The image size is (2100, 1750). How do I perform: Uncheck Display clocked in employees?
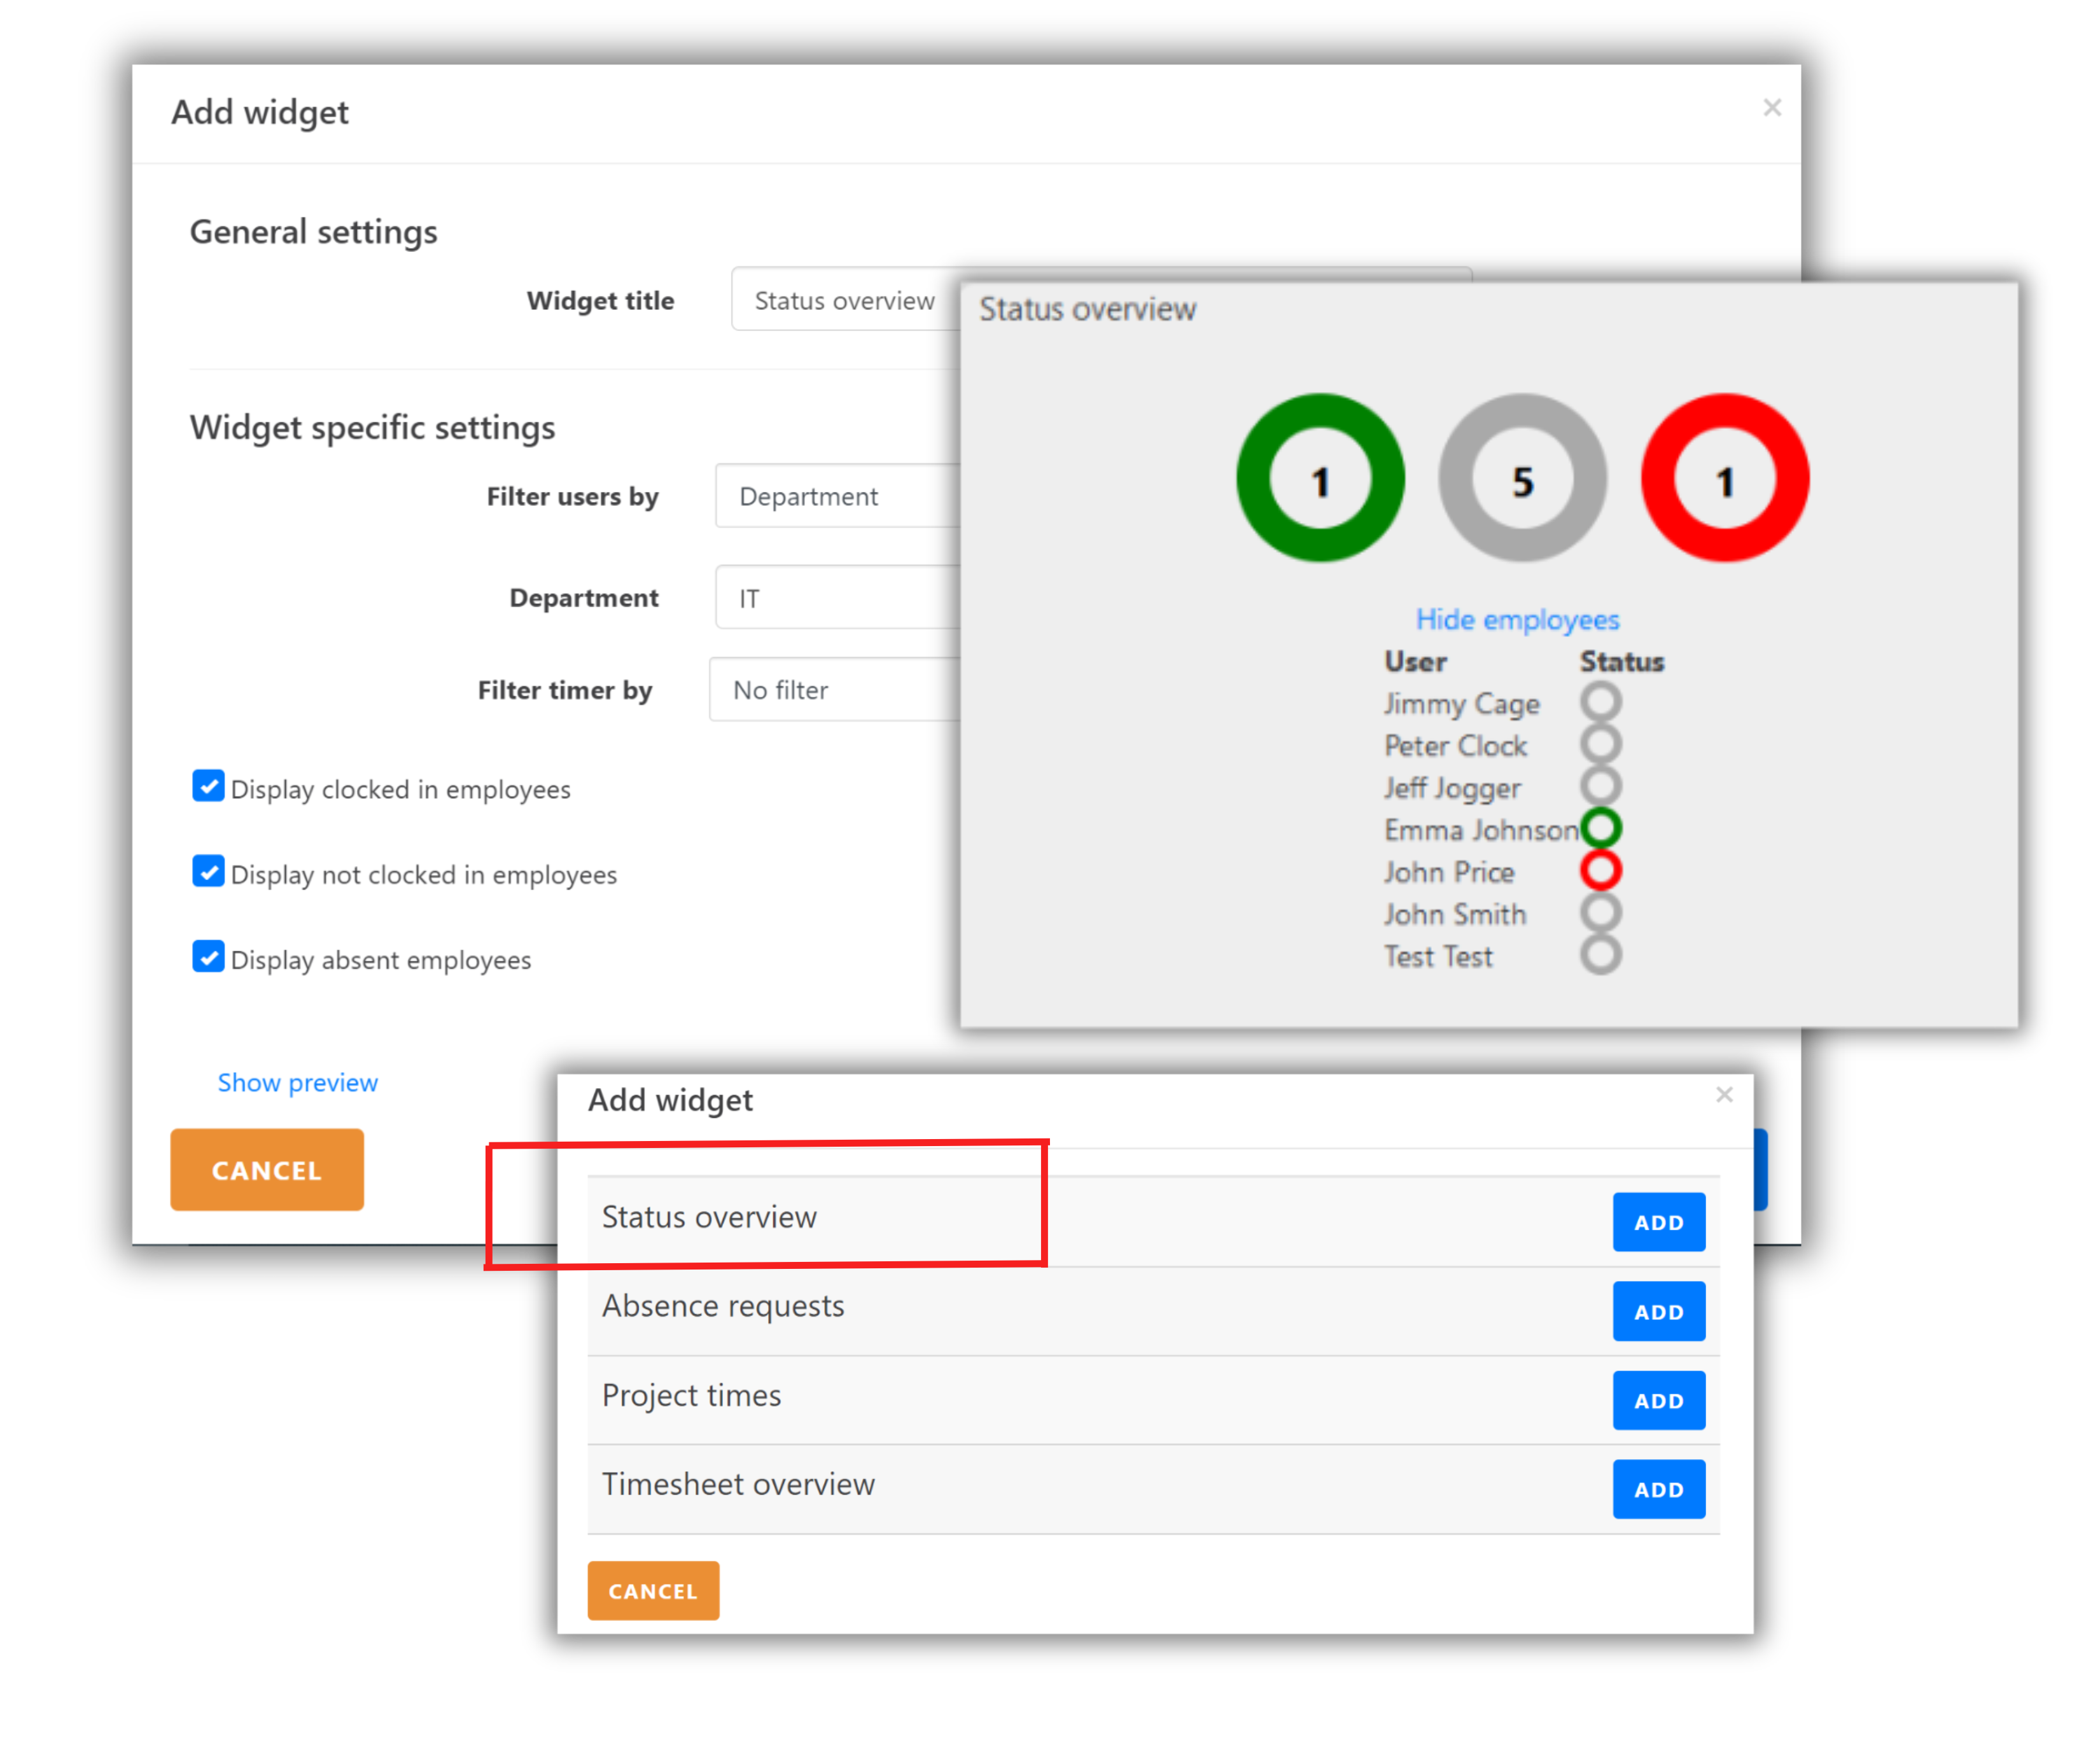coord(208,787)
